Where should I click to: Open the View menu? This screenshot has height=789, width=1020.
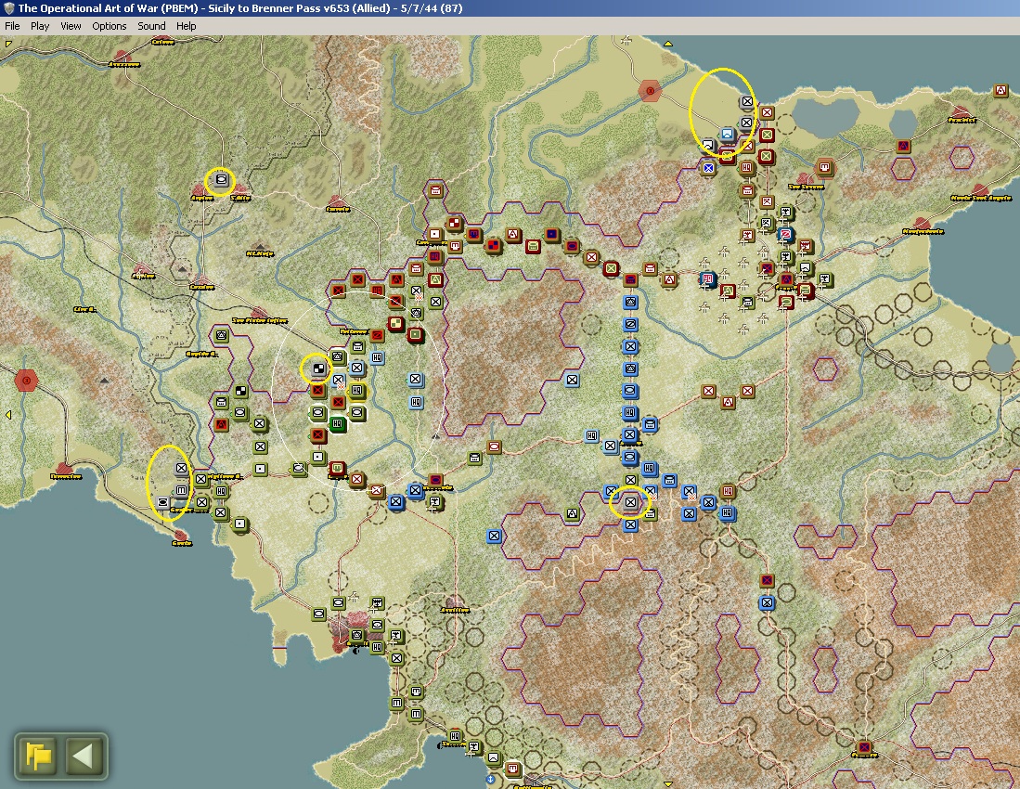click(x=71, y=26)
